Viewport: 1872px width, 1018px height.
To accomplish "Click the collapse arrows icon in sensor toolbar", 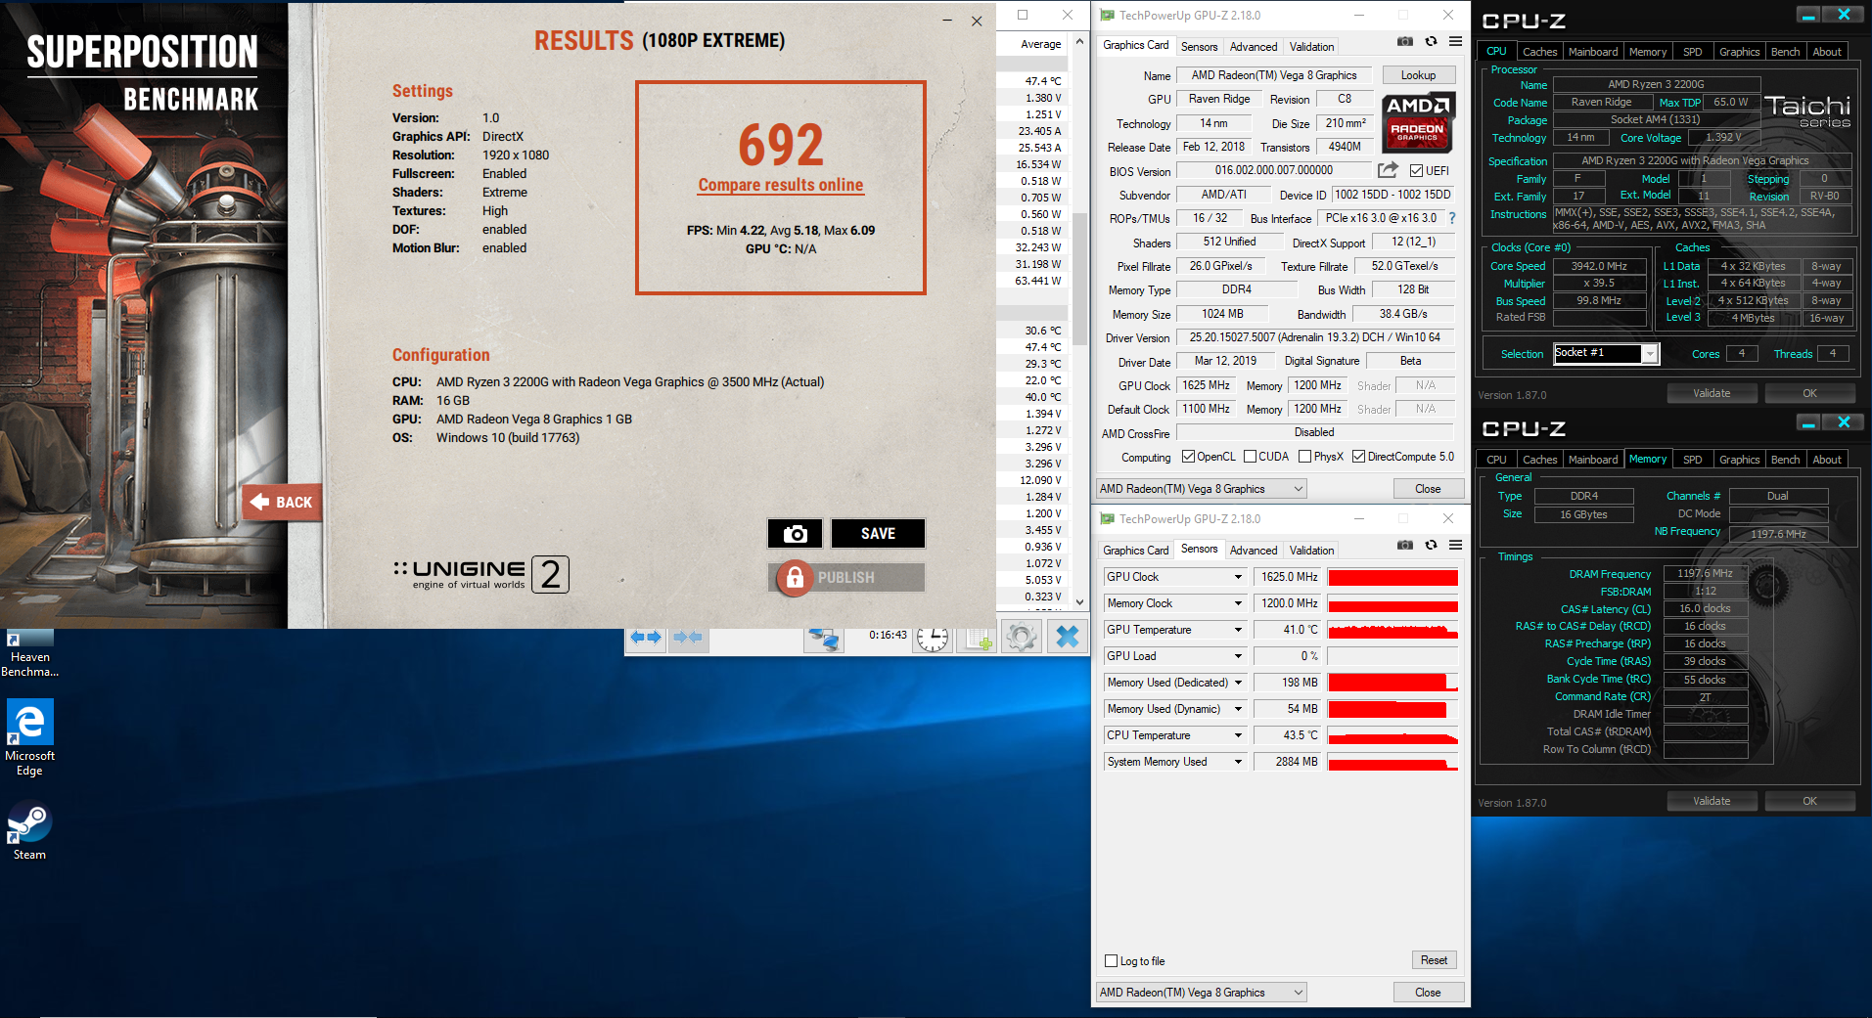I will point(688,638).
